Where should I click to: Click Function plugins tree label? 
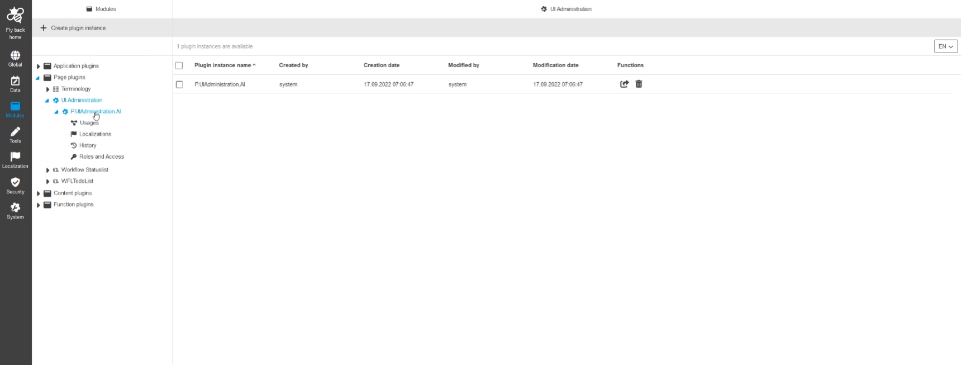(x=74, y=205)
